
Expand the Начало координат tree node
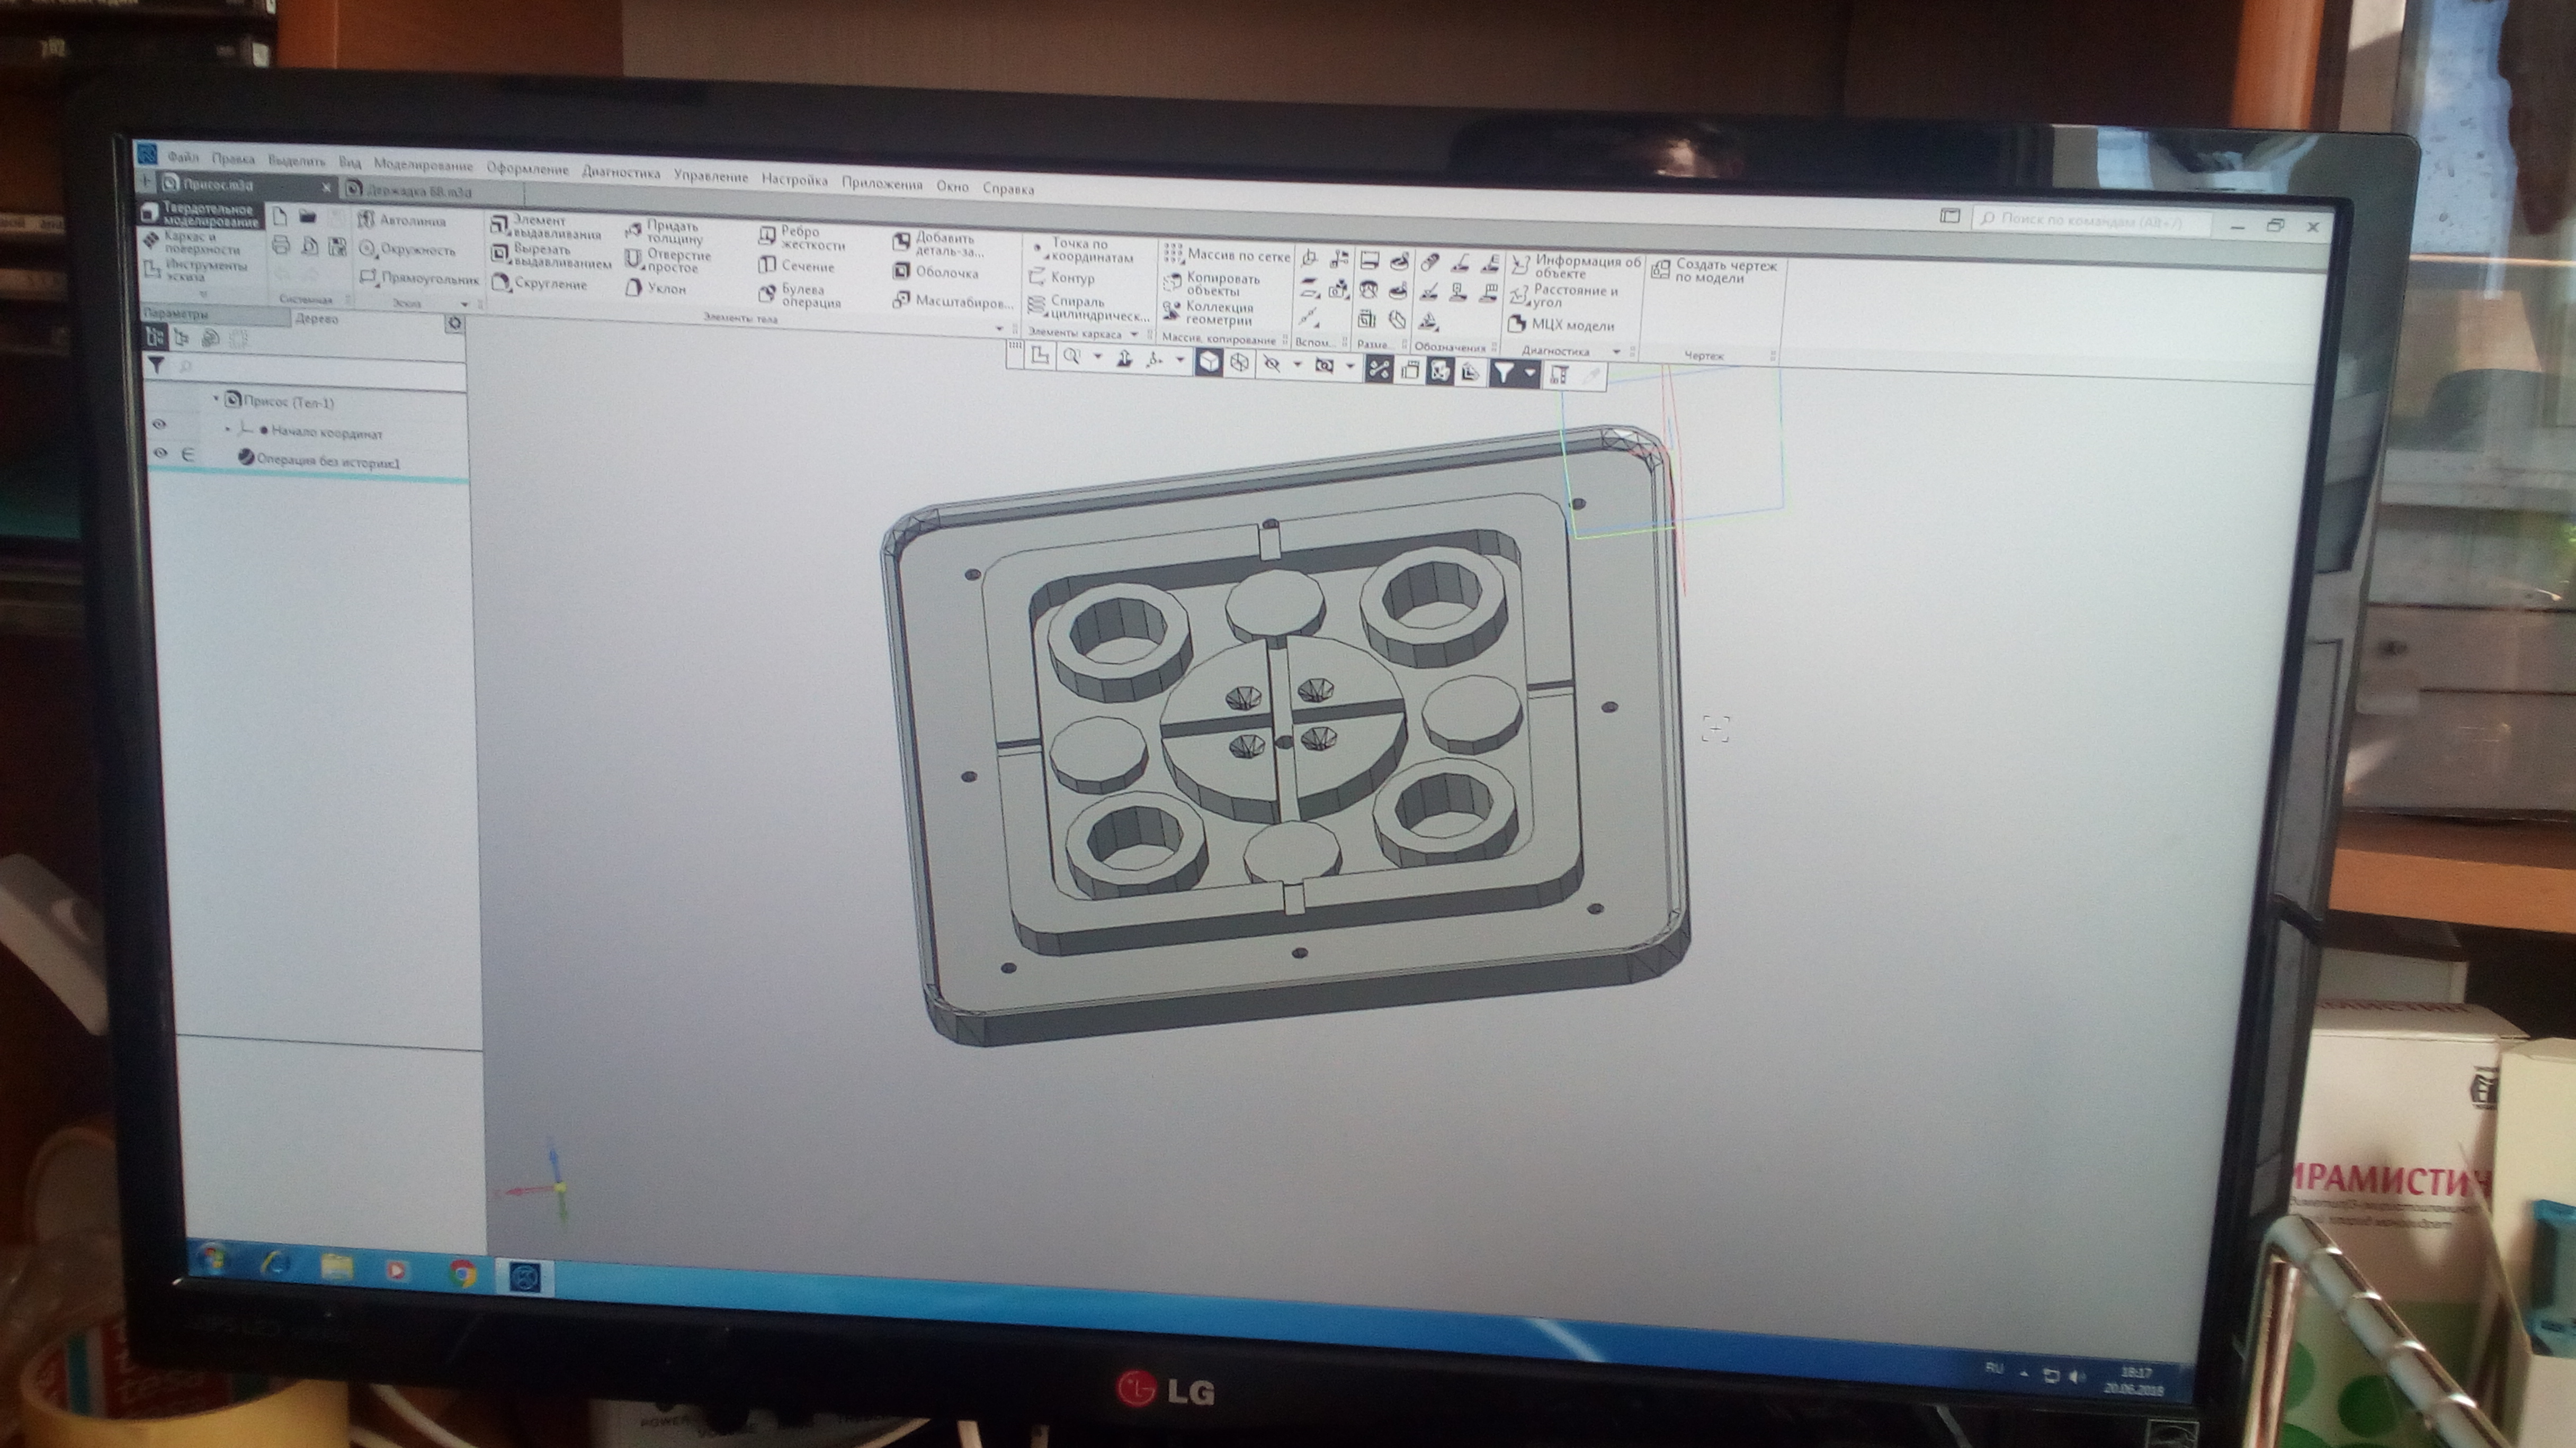tap(228, 429)
